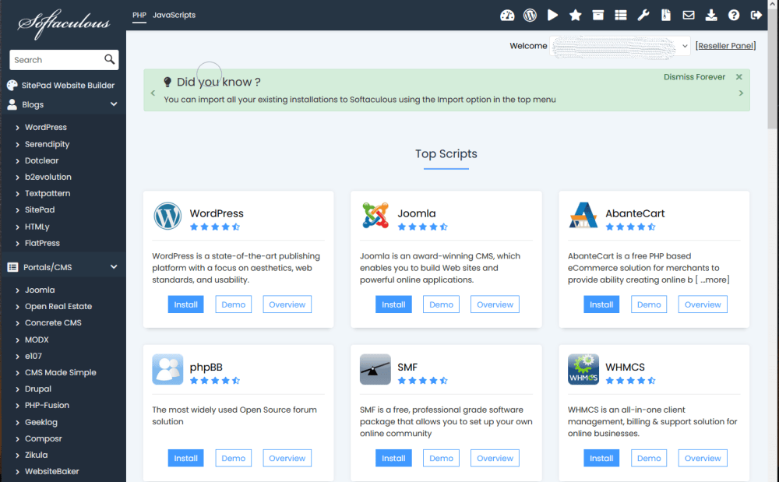Click the Logout icon at top right
The height and width of the screenshot is (482, 779).
point(755,15)
